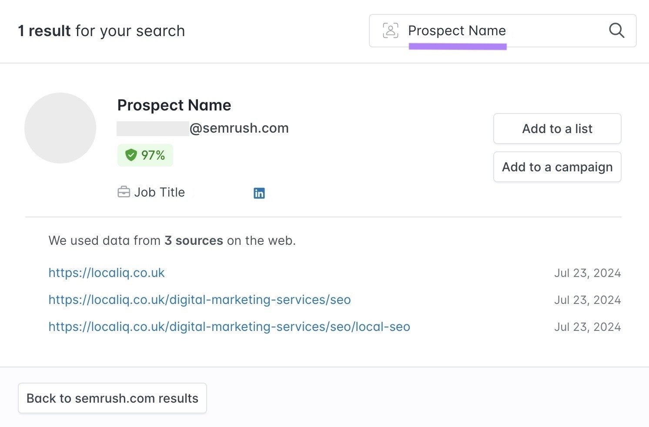This screenshot has width=649, height=427.
Task: Click Add to a list
Action: [557, 128]
